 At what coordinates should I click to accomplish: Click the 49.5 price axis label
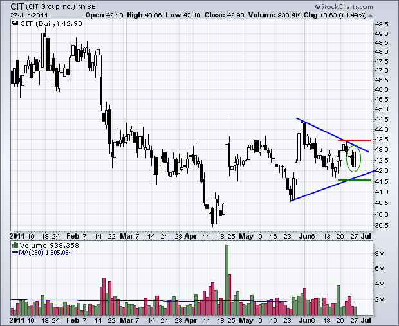[382, 24]
